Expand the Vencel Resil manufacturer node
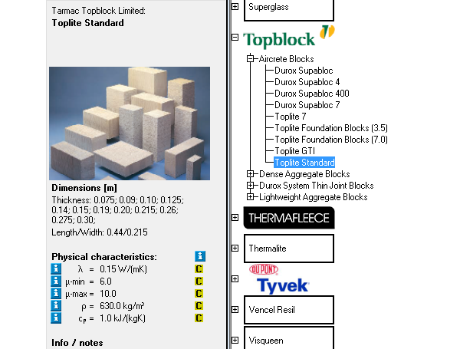The image size is (460, 349). click(235, 310)
